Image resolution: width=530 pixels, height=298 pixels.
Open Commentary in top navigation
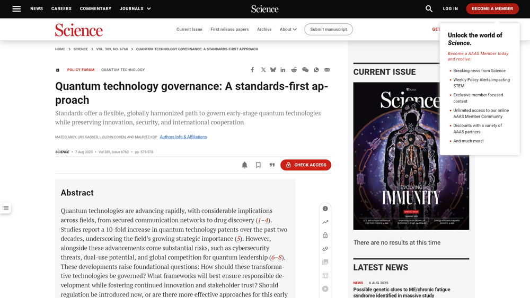coord(95,9)
